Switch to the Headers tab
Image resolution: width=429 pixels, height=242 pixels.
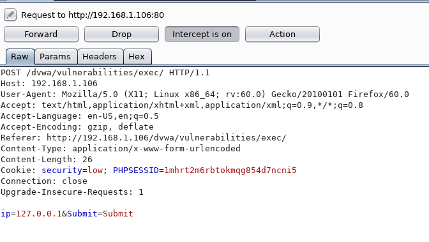(100, 57)
